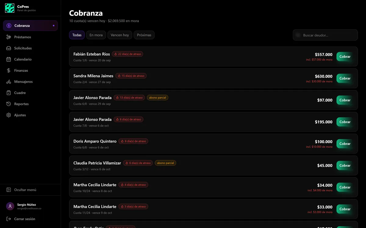The height and width of the screenshot is (228, 366).
Task: Select the Vencen hoy filter
Action: pos(120,35)
